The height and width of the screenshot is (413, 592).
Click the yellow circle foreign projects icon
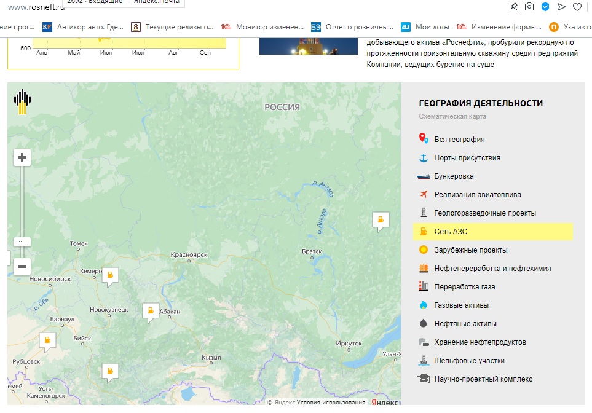[x=424, y=250]
